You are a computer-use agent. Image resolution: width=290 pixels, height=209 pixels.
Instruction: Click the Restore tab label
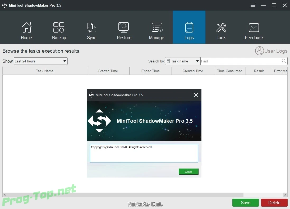point(124,38)
